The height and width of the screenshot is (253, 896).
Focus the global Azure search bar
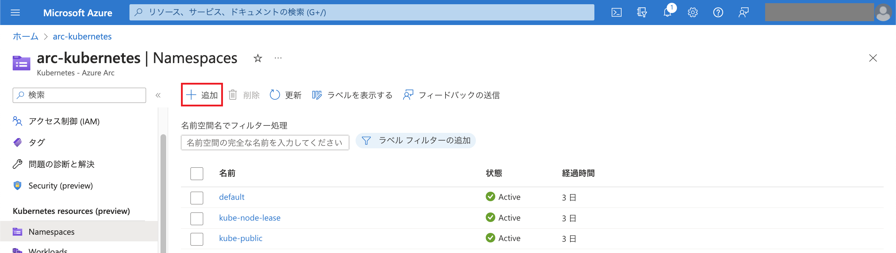point(362,12)
